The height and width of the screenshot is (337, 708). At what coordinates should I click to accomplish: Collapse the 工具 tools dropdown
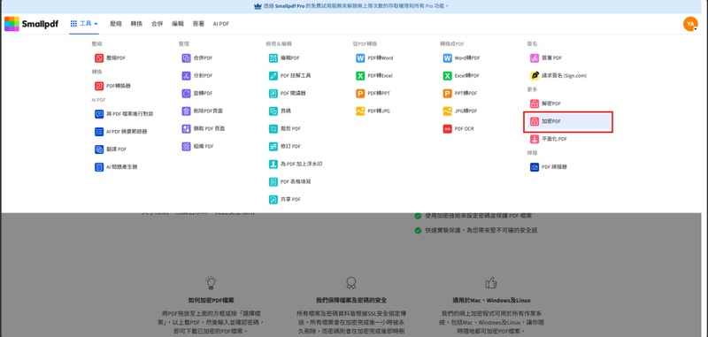[x=84, y=24]
